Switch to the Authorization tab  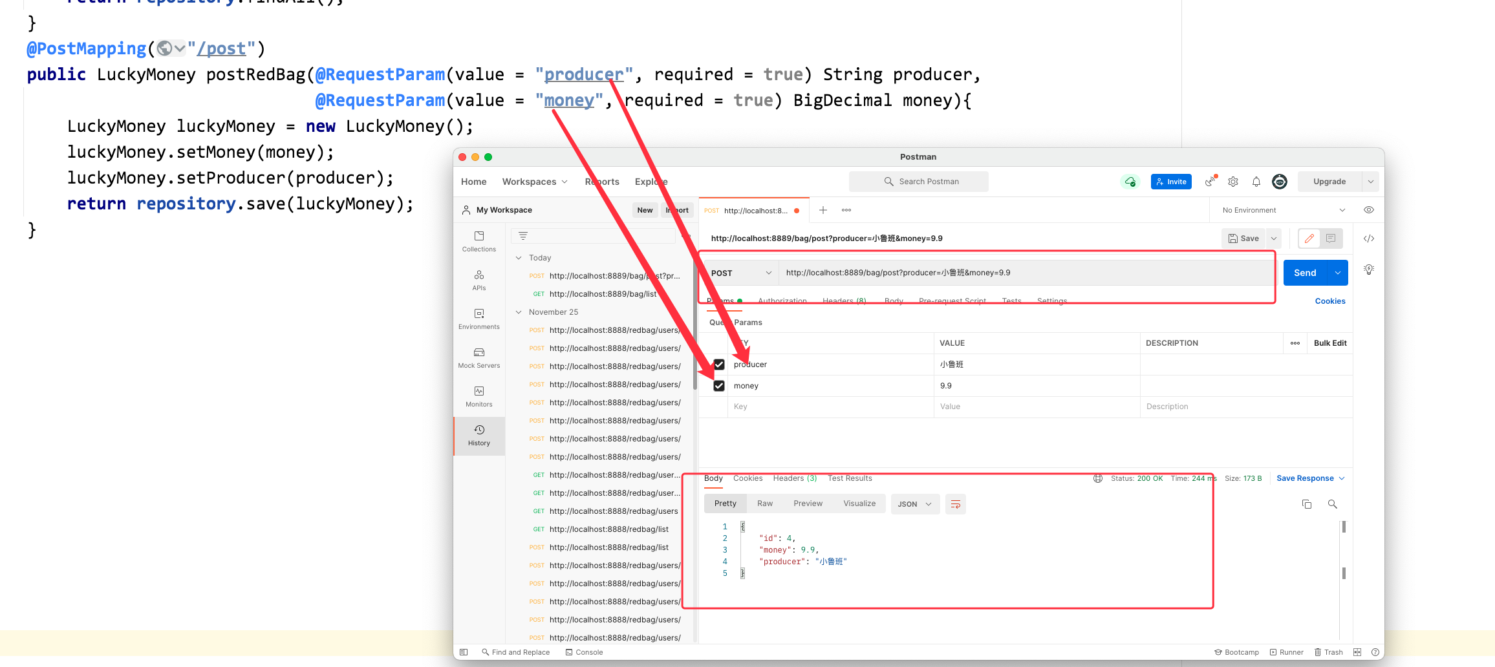pos(782,301)
